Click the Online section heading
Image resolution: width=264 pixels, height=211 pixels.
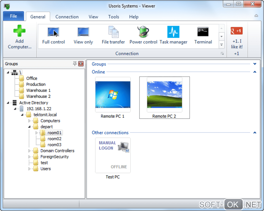tap(98, 72)
